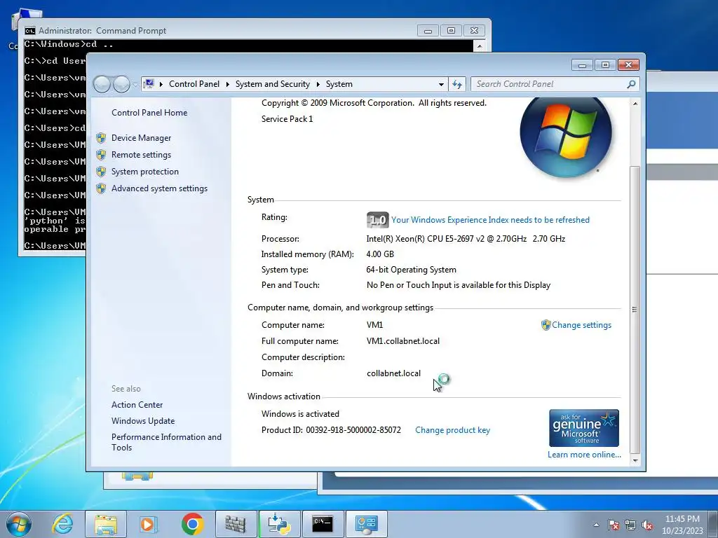
Task: Expand the arrow before Control Panel breadcrumb
Action: click(x=161, y=84)
